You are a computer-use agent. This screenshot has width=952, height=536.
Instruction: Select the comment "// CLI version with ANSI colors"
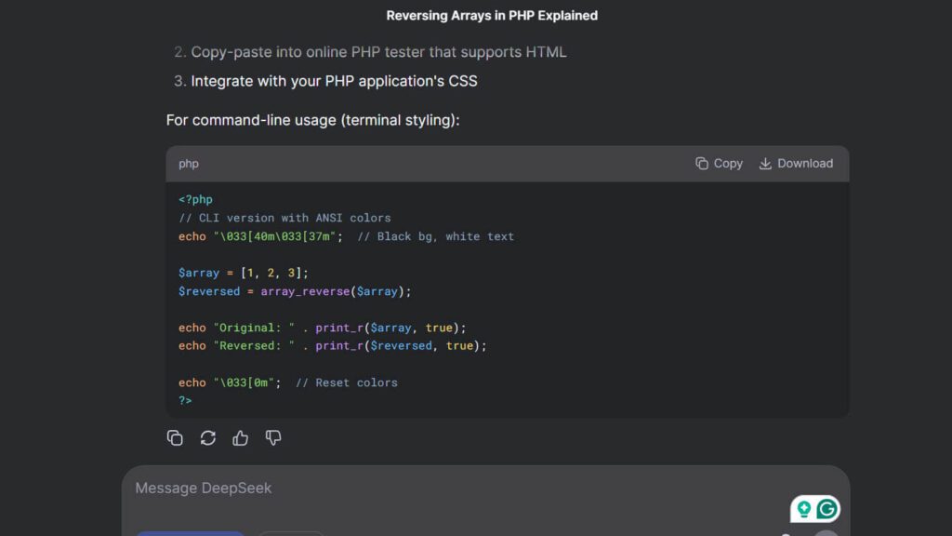[x=284, y=218]
